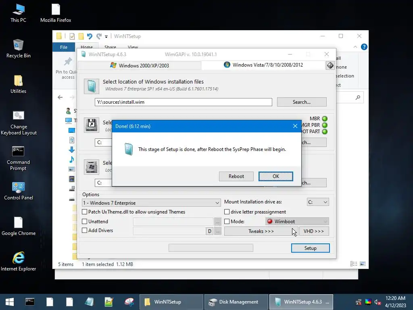Click the Setup button
413x310 pixels.
tap(310, 248)
